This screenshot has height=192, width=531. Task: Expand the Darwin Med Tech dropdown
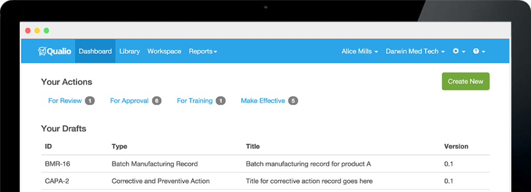click(415, 51)
